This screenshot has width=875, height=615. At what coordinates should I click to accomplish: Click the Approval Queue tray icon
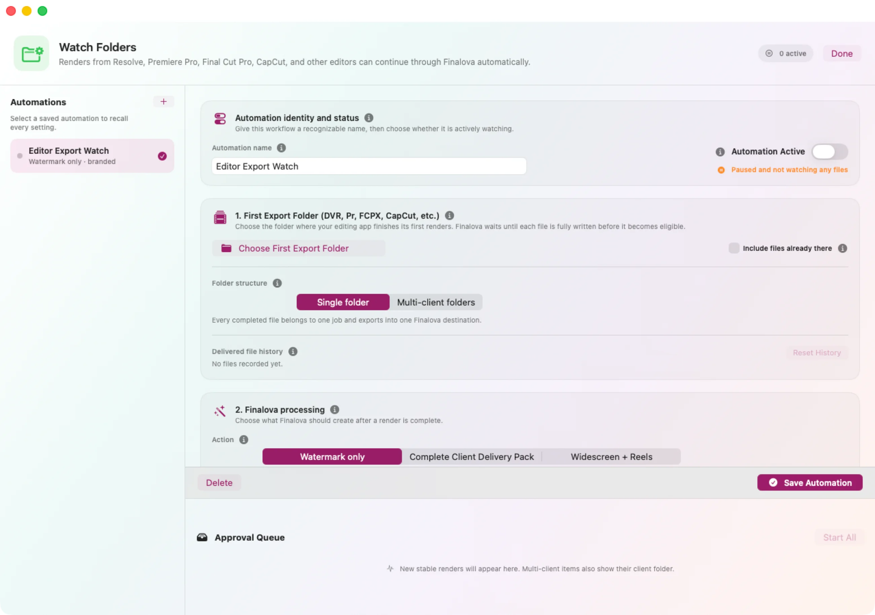pyautogui.click(x=202, y=537)
